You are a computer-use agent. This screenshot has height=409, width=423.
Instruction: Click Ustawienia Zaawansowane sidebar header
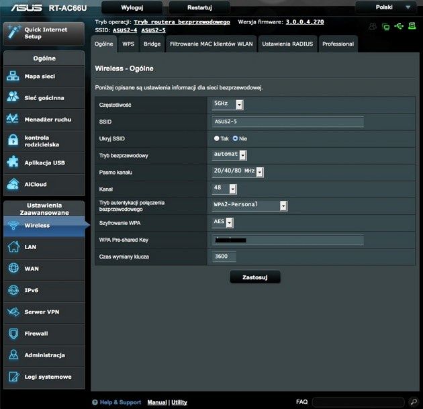(44, 209)
